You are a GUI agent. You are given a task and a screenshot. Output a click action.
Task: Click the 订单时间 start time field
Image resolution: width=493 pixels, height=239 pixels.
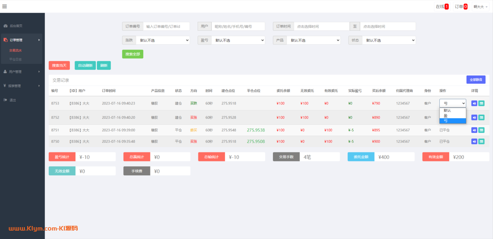pos(322,26)
